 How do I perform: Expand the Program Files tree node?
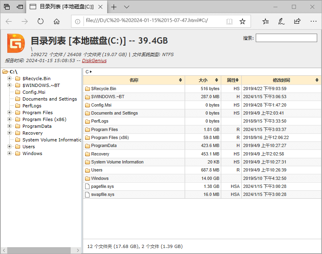(x=9, y=113)
